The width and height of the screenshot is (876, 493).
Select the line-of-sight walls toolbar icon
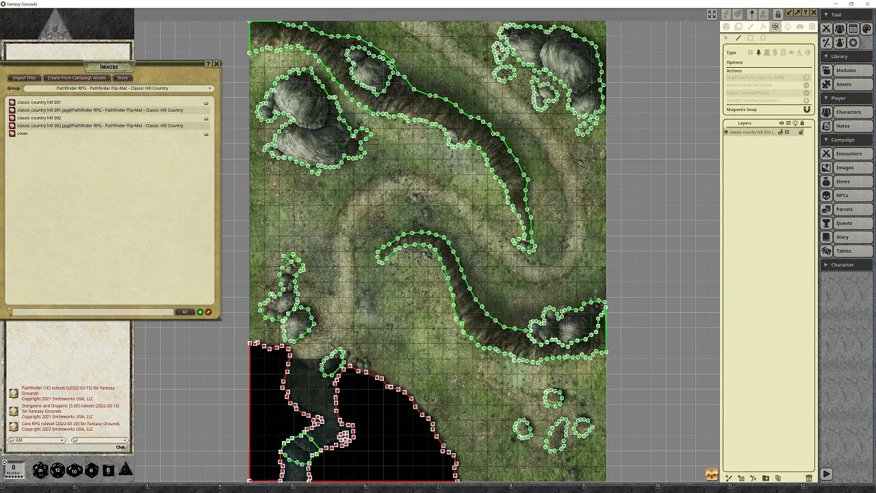pyautogui.click(x=775, y=26)
